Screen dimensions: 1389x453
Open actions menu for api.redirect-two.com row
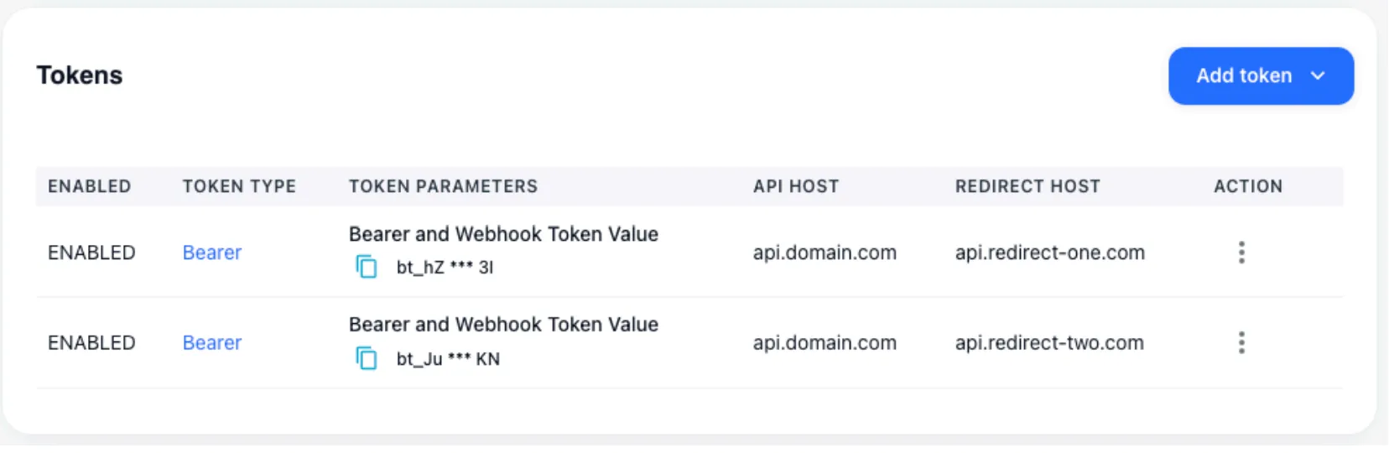coord(1241,342)
